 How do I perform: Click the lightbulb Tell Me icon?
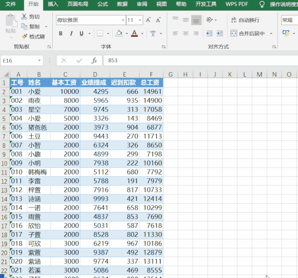262,4
